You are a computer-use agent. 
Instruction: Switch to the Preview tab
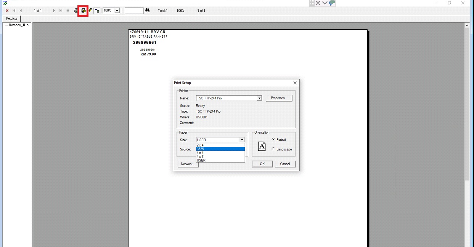pyautogui.click(x=11, y=19)
